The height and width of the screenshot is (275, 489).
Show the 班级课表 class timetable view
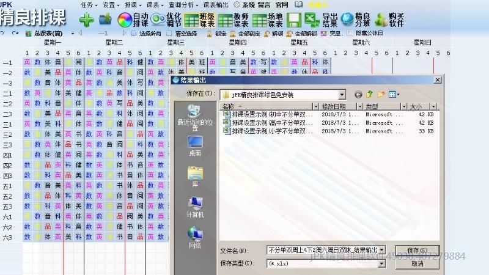(199, 20)
